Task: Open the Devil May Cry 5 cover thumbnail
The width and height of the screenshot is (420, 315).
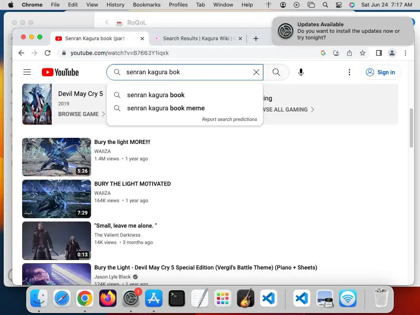Action: [x=37, y=104]
